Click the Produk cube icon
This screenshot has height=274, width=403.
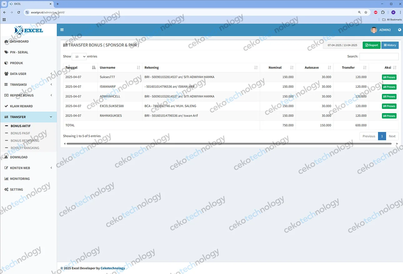7,63
